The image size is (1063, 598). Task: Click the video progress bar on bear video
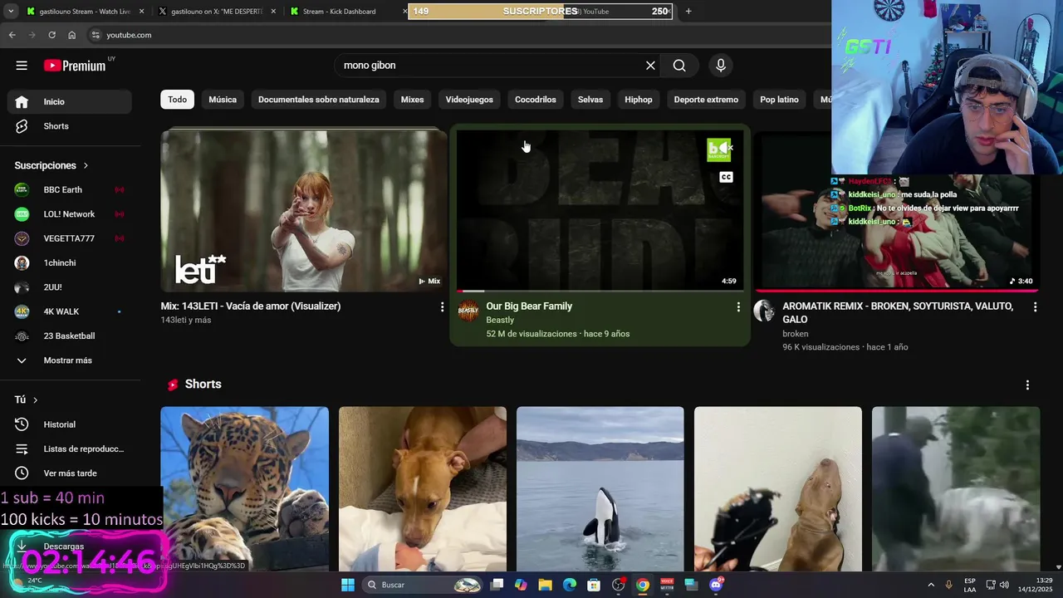600,291
